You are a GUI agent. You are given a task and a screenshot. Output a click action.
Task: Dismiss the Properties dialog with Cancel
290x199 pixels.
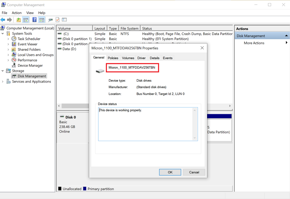click(x=194, y=172)
